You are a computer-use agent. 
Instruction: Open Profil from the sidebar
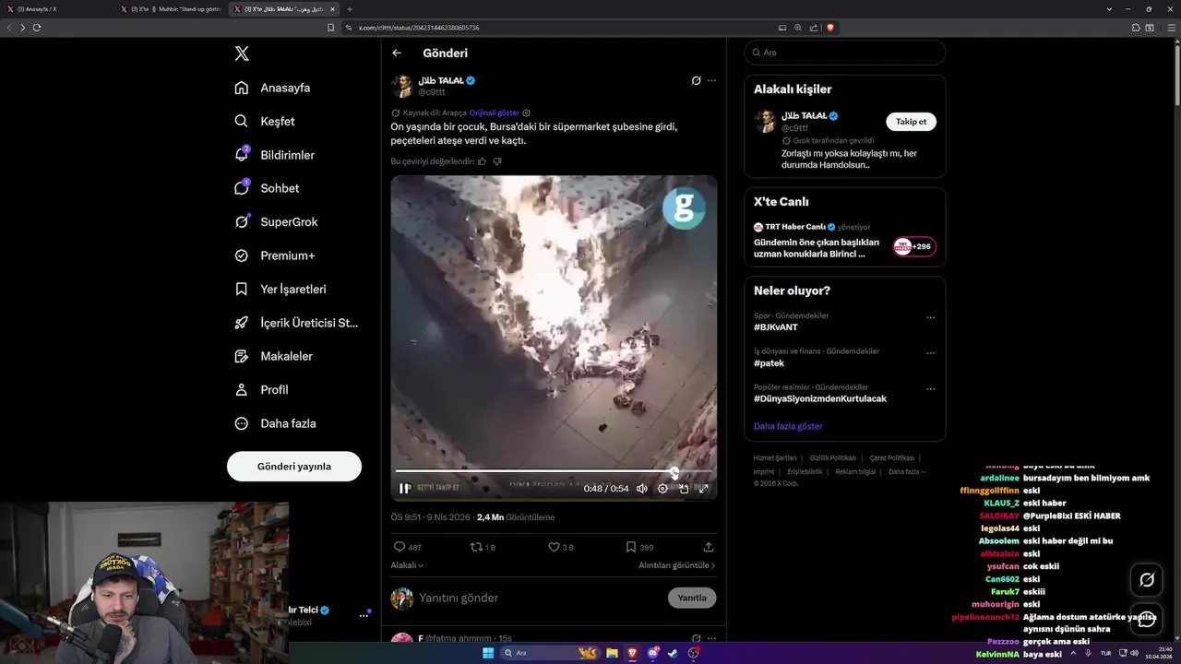click(261, 389)
